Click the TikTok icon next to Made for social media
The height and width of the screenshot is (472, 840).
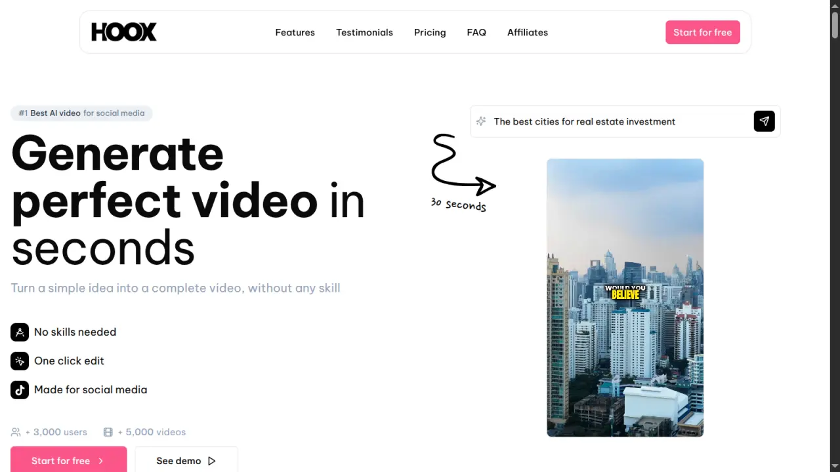pyautogui.click(x=19, y=389)
